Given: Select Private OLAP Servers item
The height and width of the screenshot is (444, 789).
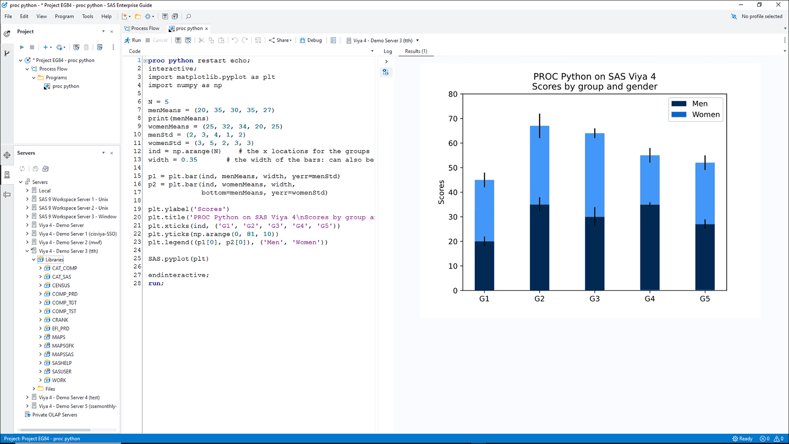Looking at the screenshot, I should click(55, 415).
